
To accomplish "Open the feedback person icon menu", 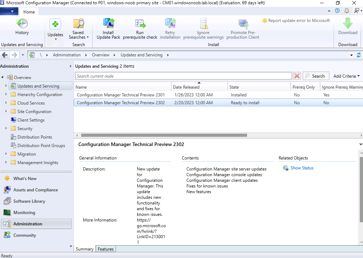I will (x=358, y=11).
